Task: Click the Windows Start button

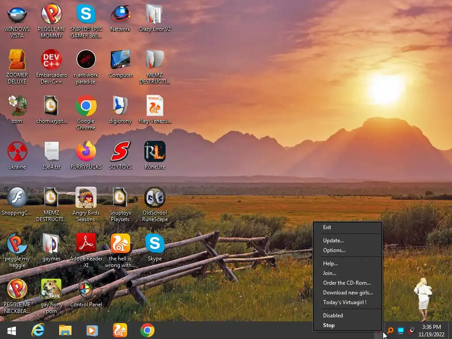Action: coord(11,330)
